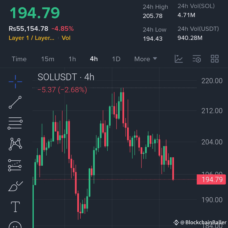Select the Time chart view

click(19, 59)
